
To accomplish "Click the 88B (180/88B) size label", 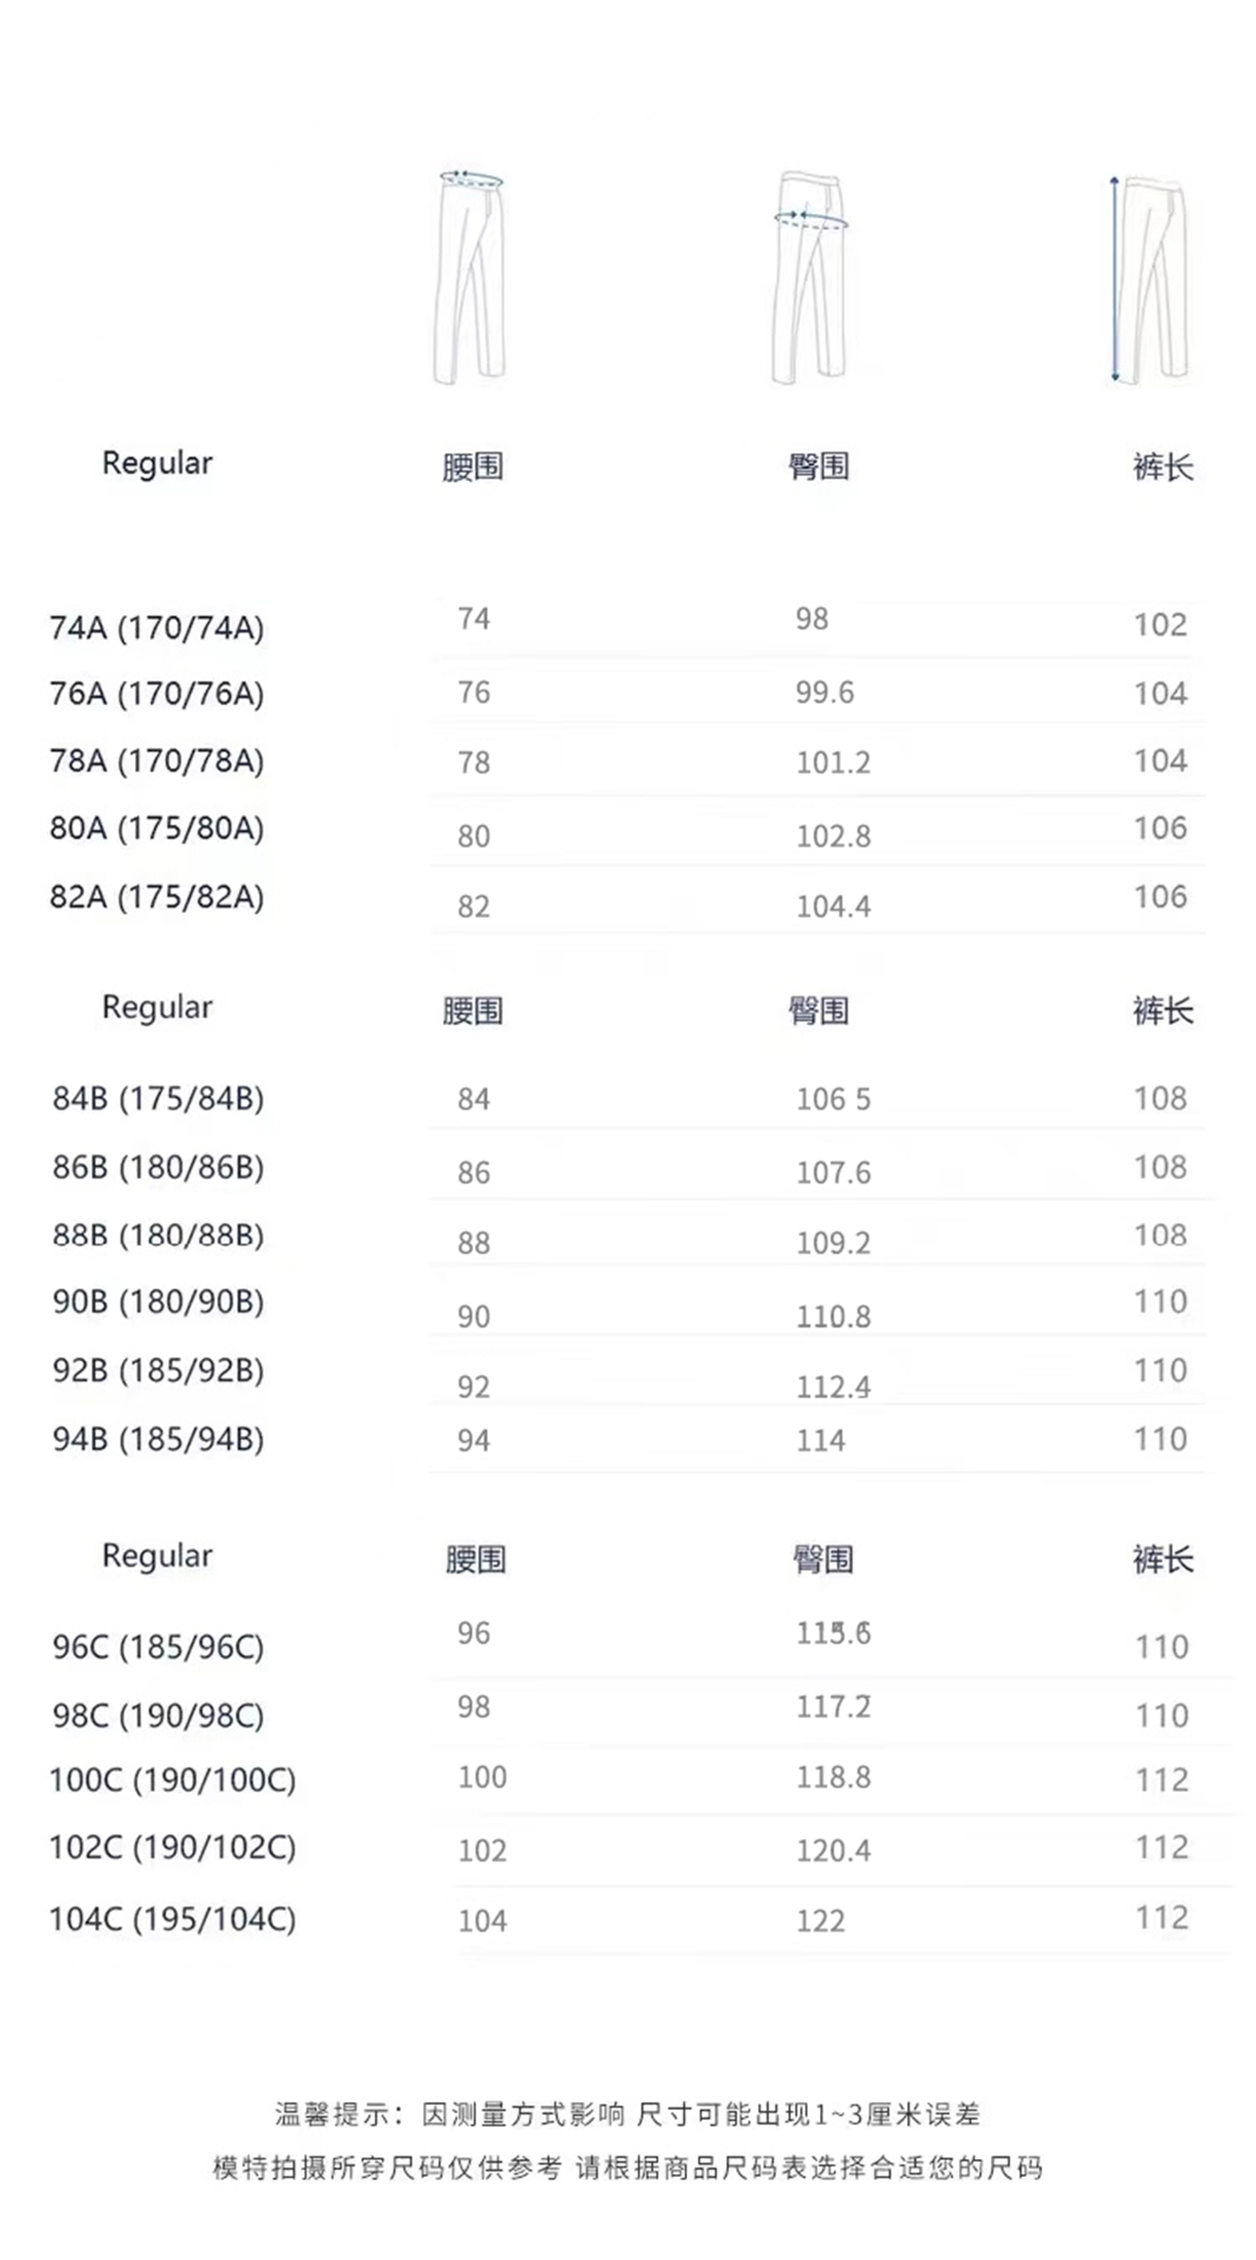I will (x=158, y=1235).
